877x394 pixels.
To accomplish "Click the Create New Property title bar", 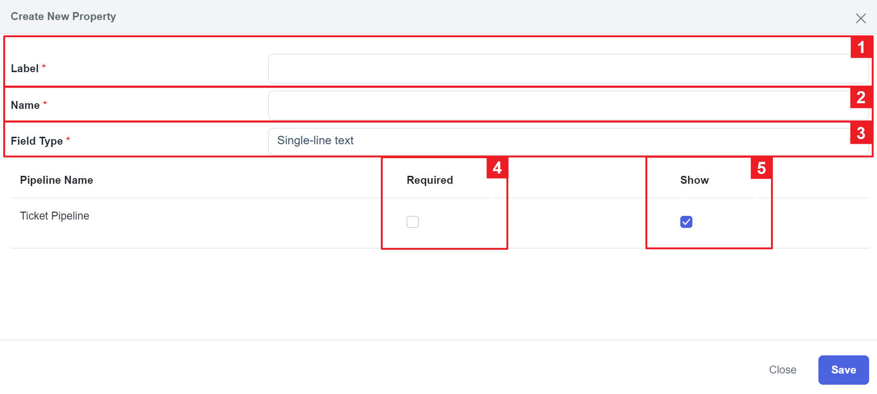I will click(63, 16).
